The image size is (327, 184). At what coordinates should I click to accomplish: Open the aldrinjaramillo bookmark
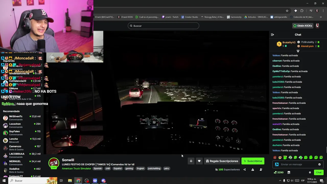click(279, 17)
